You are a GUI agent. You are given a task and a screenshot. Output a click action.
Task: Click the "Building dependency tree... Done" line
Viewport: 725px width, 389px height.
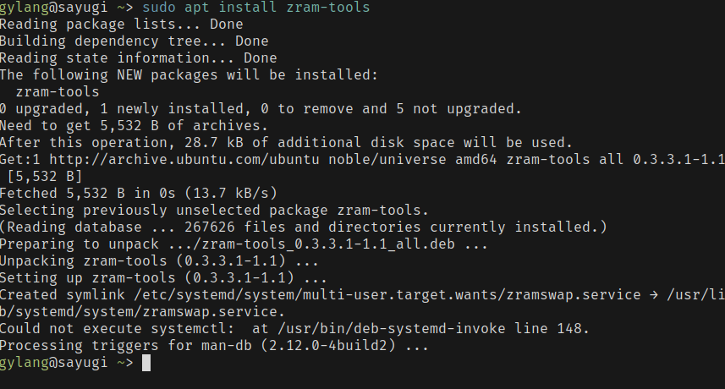click(134, 41)
